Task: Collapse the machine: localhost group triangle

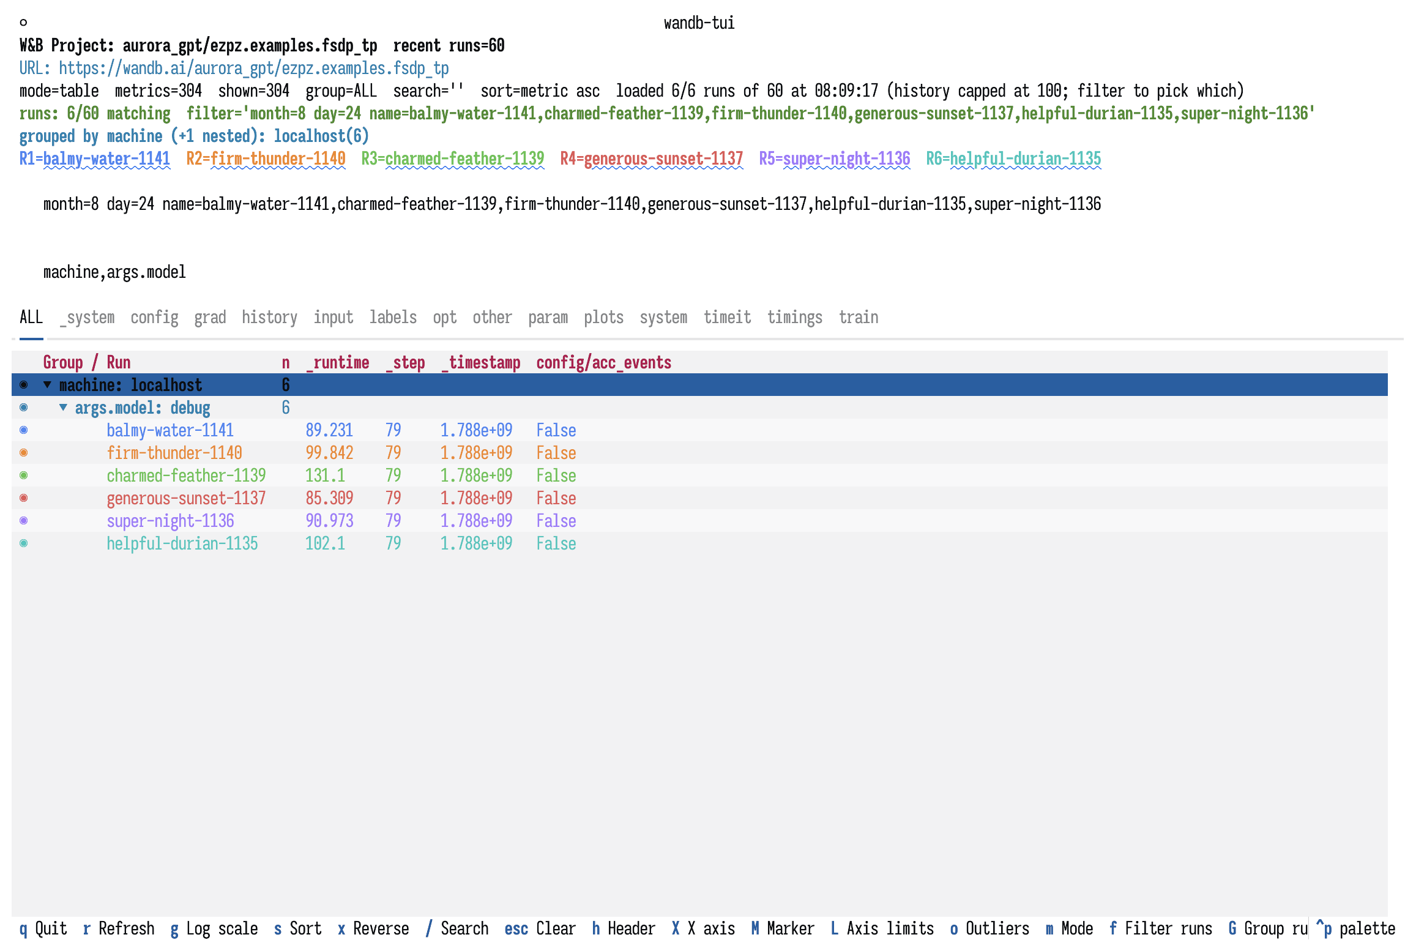Action: point(47,385)
